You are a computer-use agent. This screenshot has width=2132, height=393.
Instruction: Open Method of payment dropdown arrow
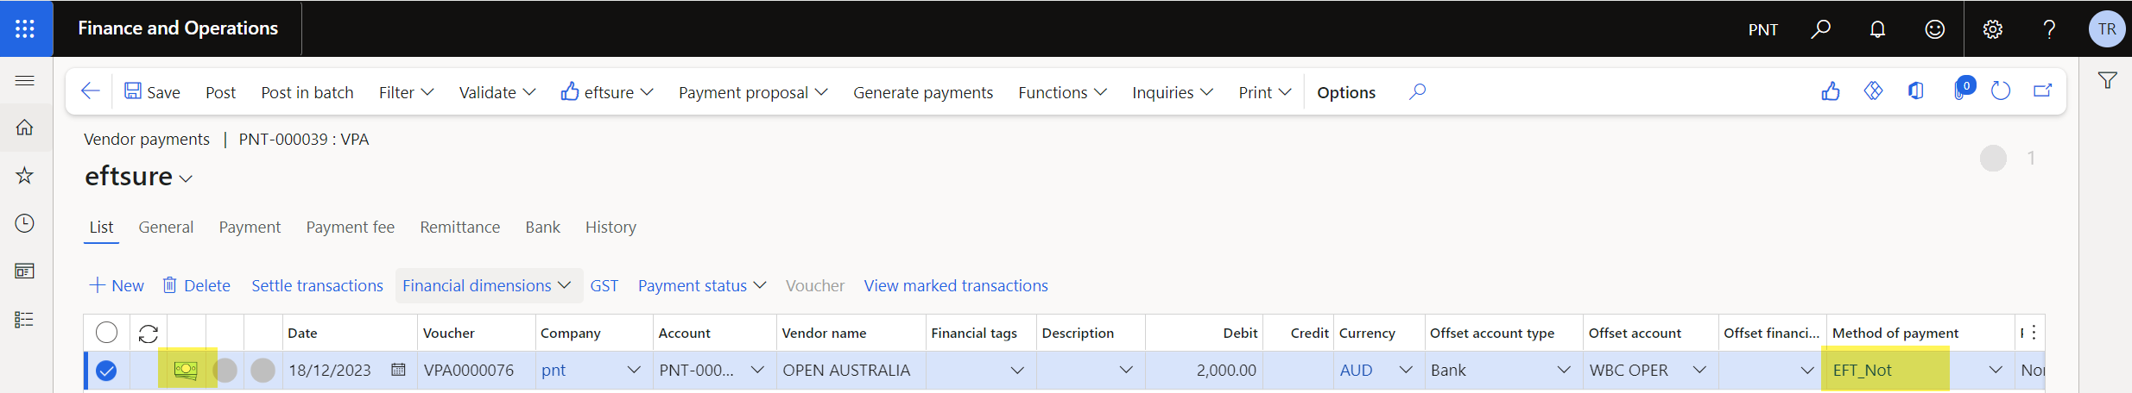pyautogui.click(x=1996, y=370)
